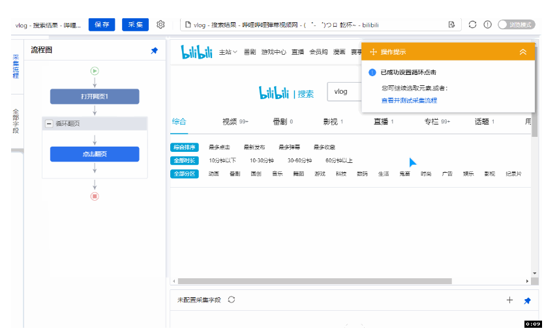Refresh the browser page using the reload icon
The width and height of the screenshot is (544, 333).
(472, 25)
